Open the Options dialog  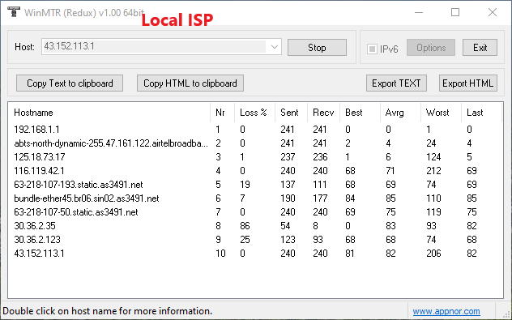pyautogui.click(x=431, y=48)
